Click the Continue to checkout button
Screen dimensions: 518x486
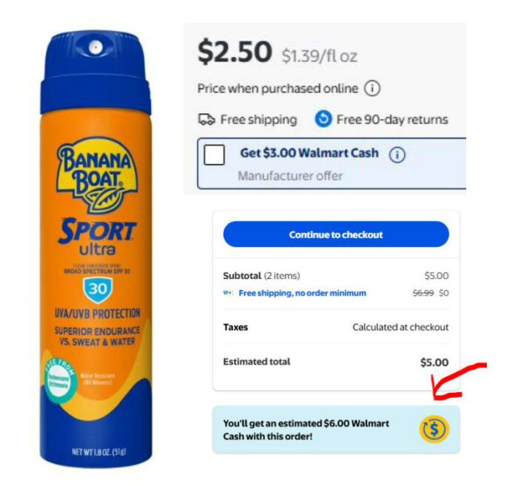pos(336,234)
